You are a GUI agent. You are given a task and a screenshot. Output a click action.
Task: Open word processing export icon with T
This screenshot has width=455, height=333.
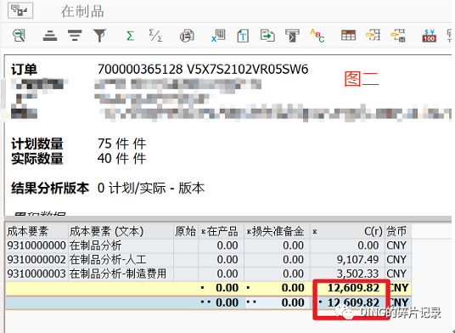point(243,36)
